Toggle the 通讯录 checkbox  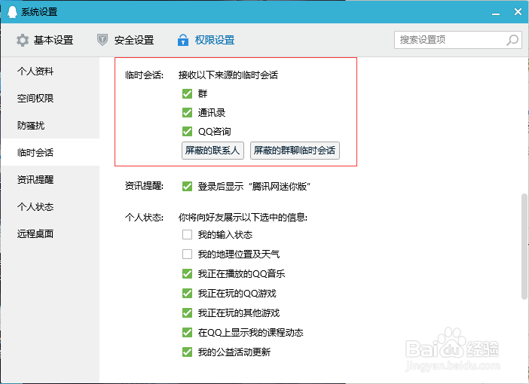187,113
